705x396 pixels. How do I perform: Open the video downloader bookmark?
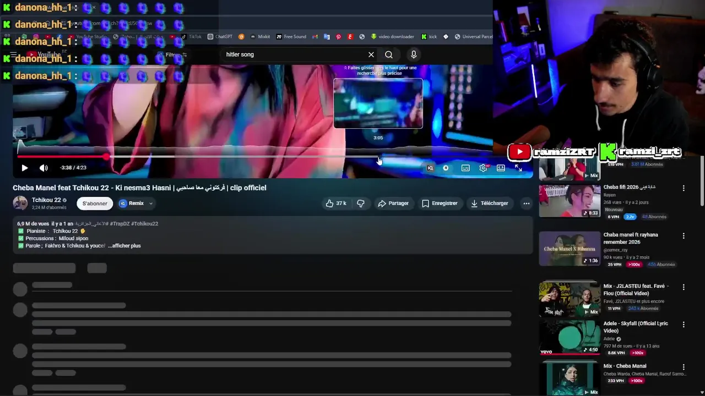coord(392,37)
